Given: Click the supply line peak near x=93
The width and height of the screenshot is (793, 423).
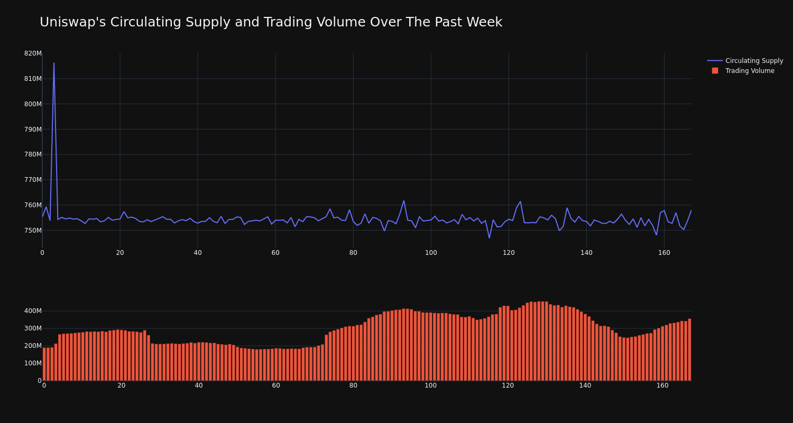Looking at the screenshot, I should (x=404, y=201).
